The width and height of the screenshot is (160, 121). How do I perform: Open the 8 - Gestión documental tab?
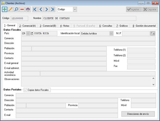(x=144, y=26)
